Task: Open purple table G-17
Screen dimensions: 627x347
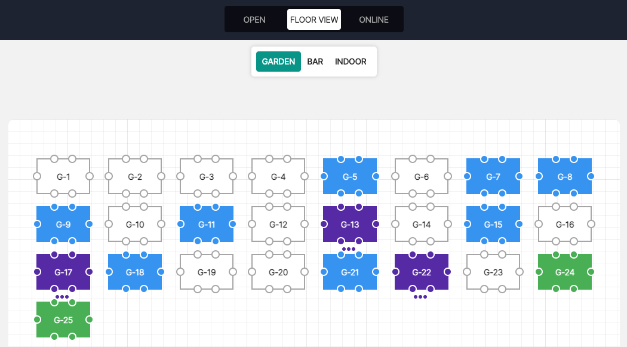Action: 63,272
